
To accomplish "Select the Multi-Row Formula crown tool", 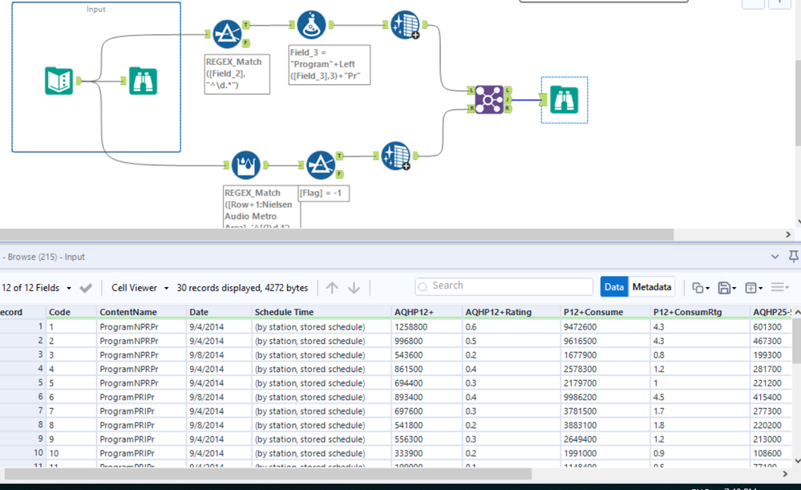I will [x=245, y=165].
